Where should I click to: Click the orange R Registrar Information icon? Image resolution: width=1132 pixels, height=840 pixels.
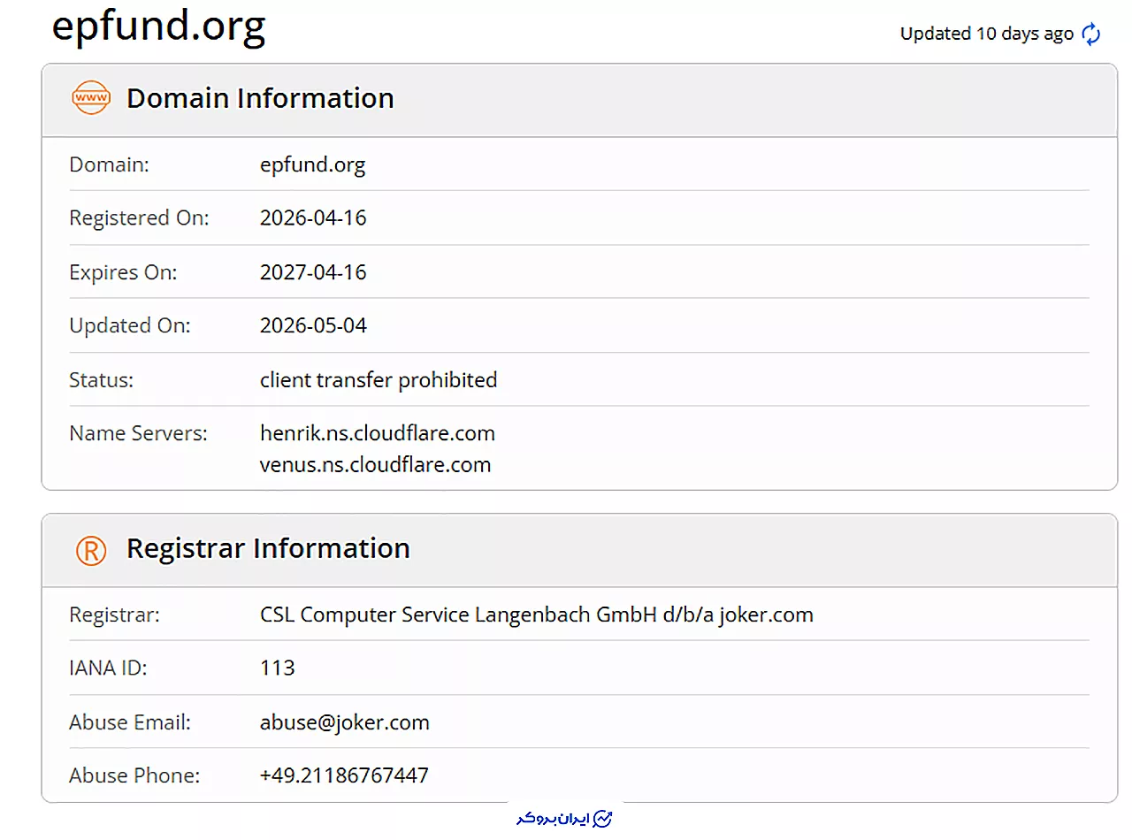click(x=90, y=550)
